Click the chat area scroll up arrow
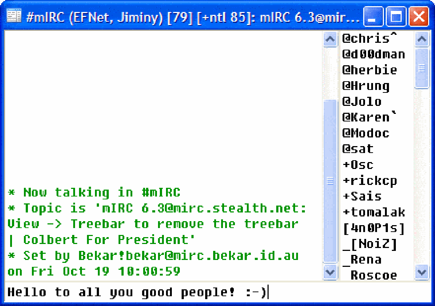The width and height of the screenshot is (435, 306). pyautogui.click(x=330, y=39)
